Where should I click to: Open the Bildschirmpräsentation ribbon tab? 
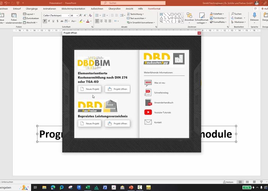pos(74,8)
